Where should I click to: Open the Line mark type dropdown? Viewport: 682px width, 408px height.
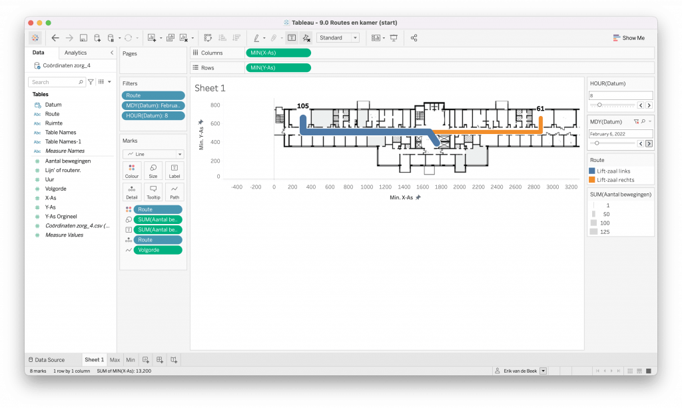[x=153, y=154]
